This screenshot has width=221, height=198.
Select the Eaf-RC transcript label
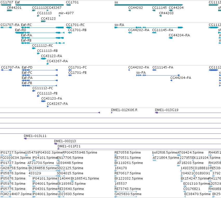[26, 25]
